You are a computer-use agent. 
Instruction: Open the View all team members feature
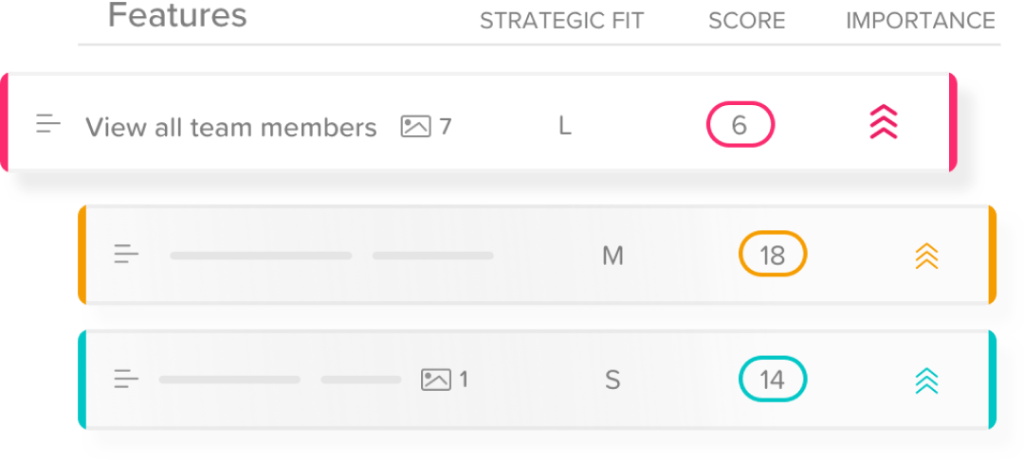tap(231, 127)
